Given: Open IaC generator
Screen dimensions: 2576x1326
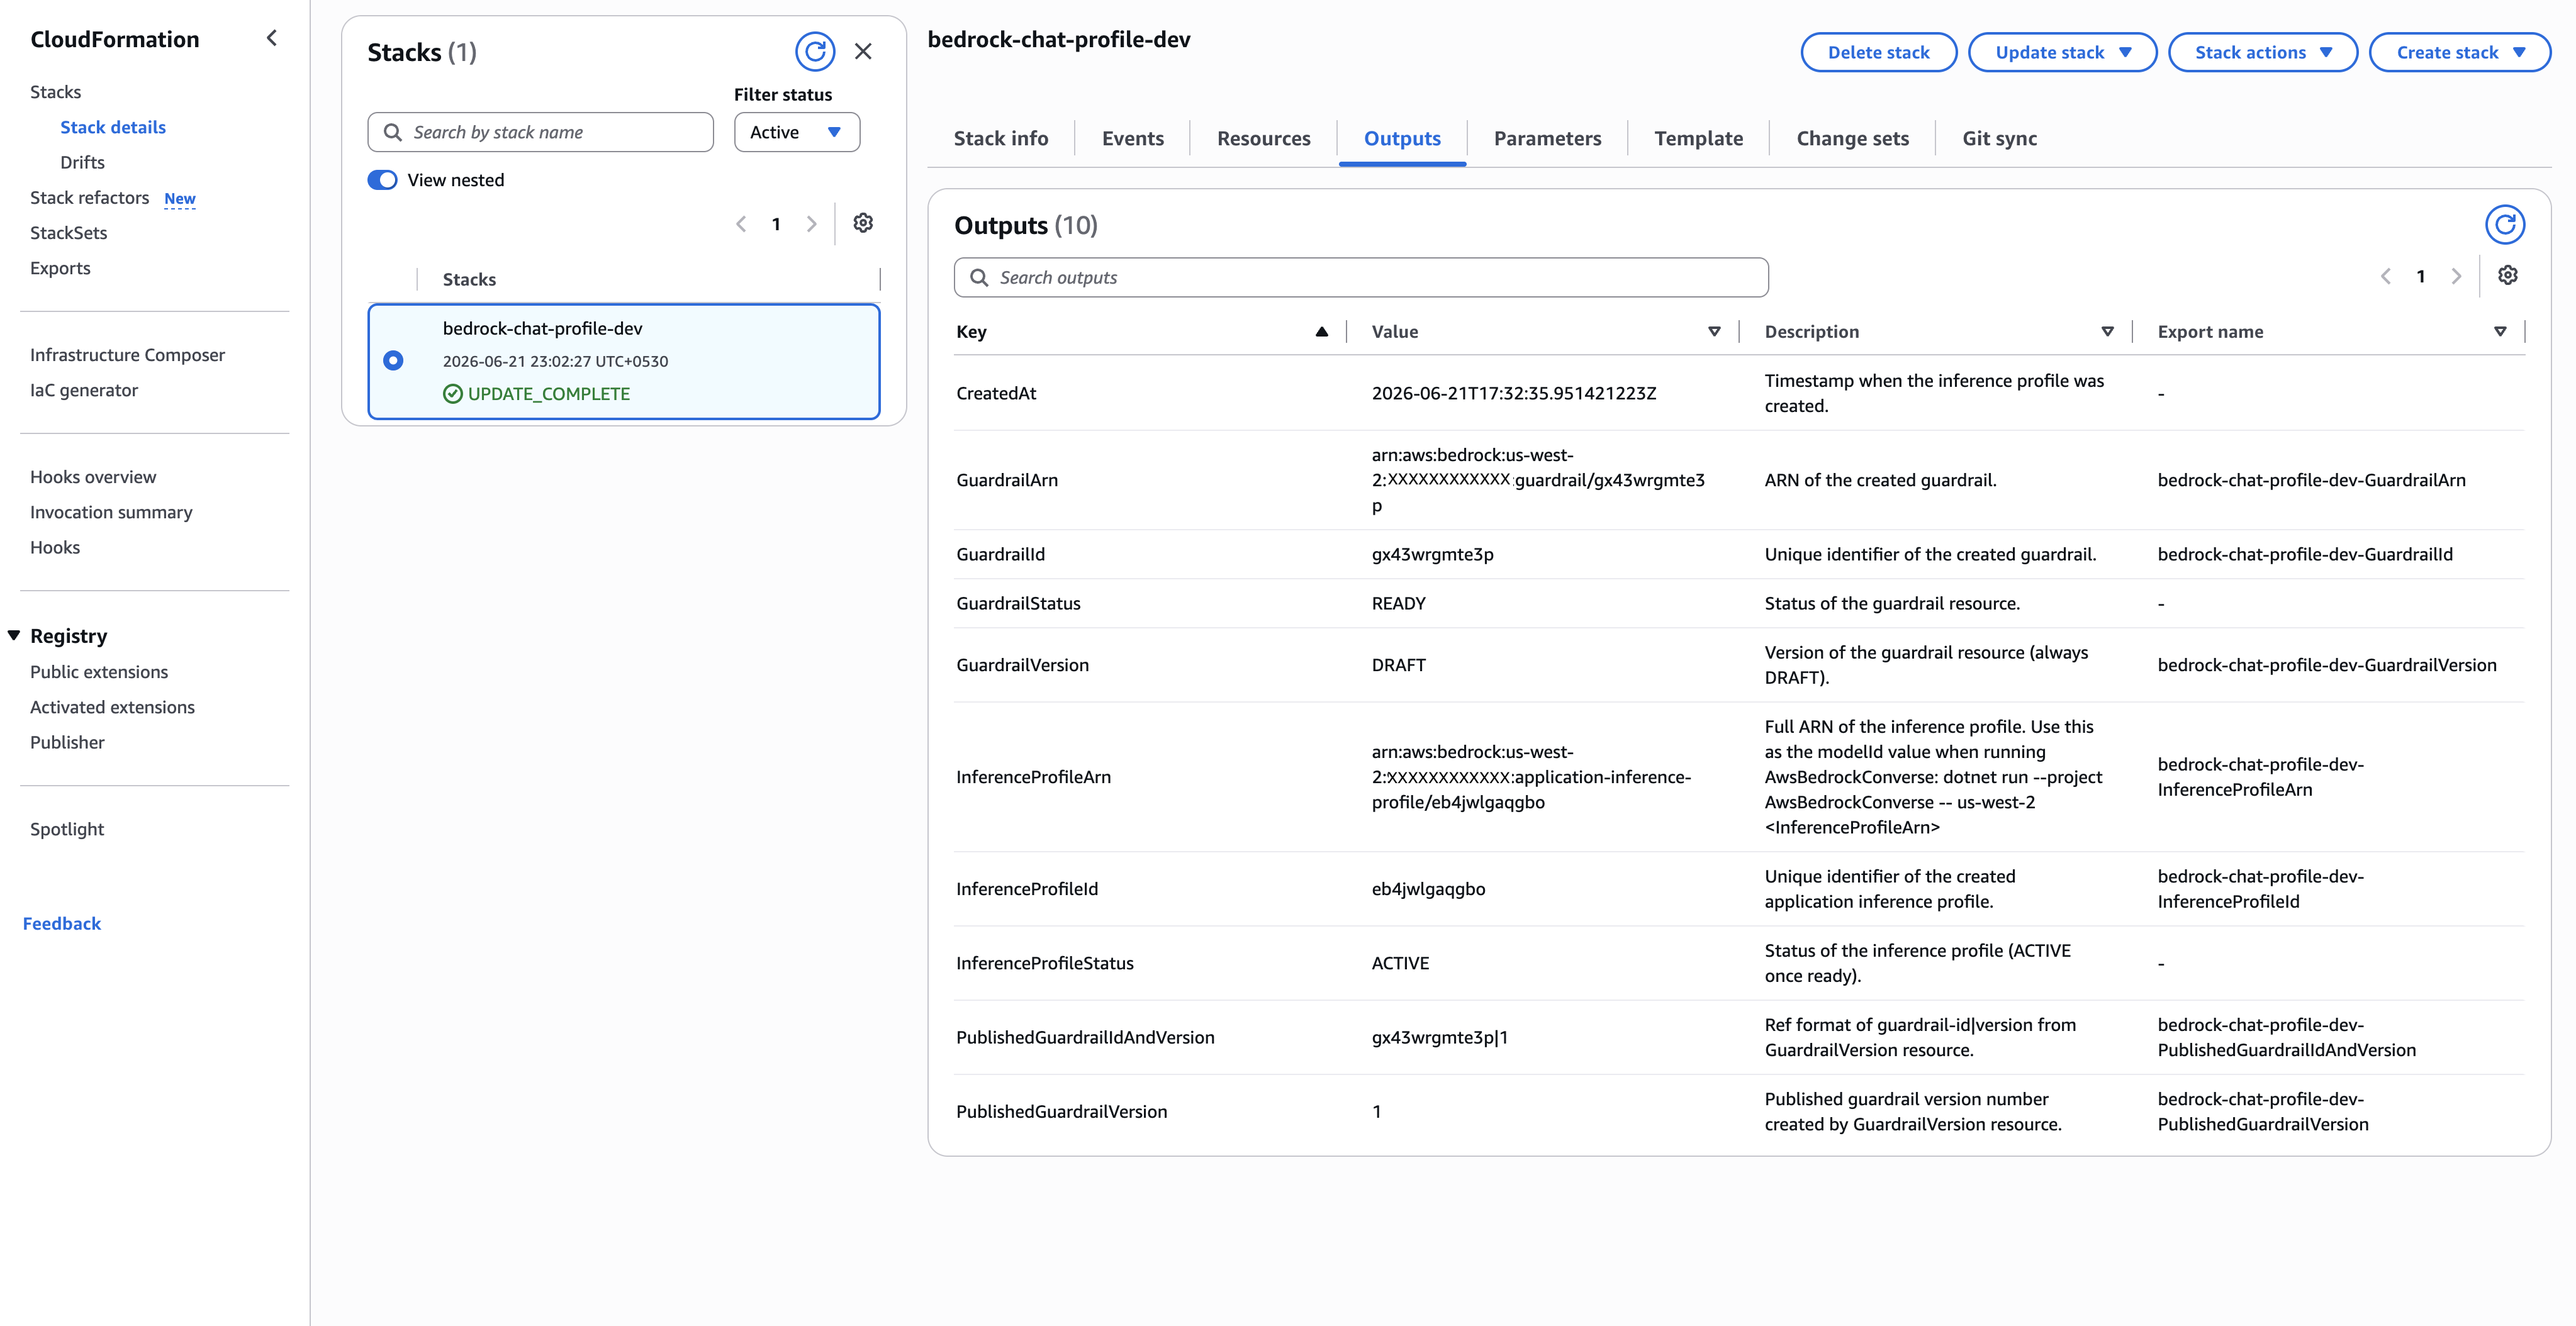Looking at the screenshot, I should [84, 390].
